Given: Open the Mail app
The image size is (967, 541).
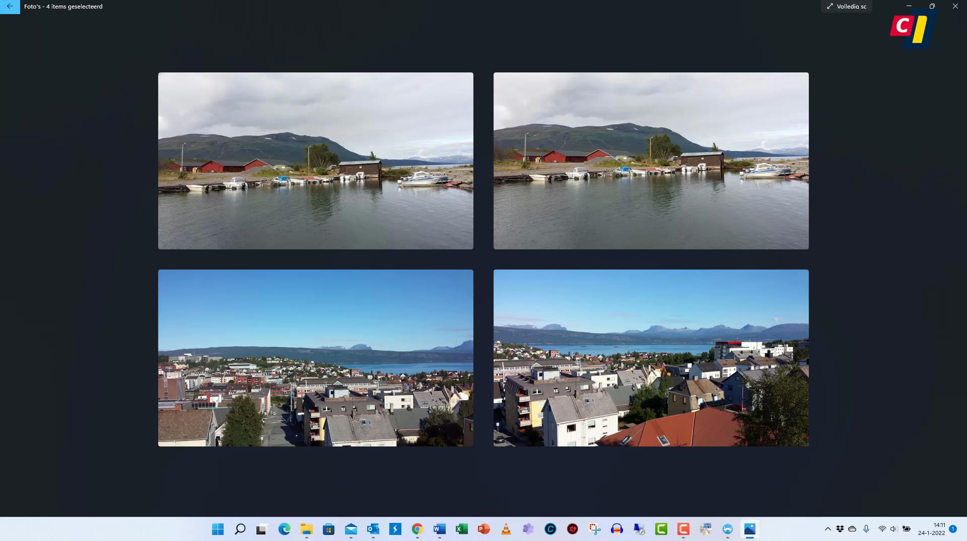Looking at the screenshot, I should (351, 529).
